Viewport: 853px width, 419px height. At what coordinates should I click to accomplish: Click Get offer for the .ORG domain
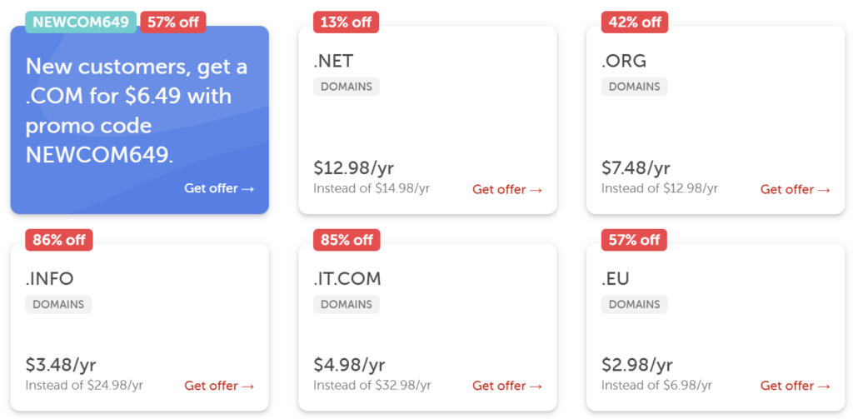(796, 189)
